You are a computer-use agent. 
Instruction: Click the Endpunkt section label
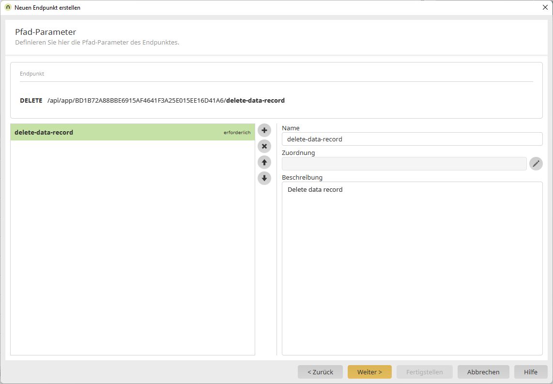point(32,74)
